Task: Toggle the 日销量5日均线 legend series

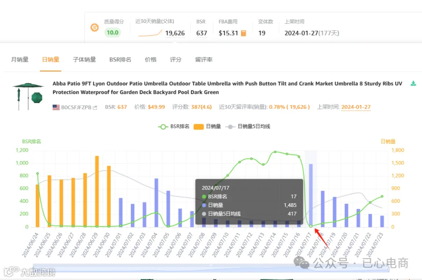Action: tap(248, 126)
